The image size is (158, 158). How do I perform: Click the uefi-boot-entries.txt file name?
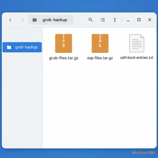pyautogui.click(x=137, y=58)
